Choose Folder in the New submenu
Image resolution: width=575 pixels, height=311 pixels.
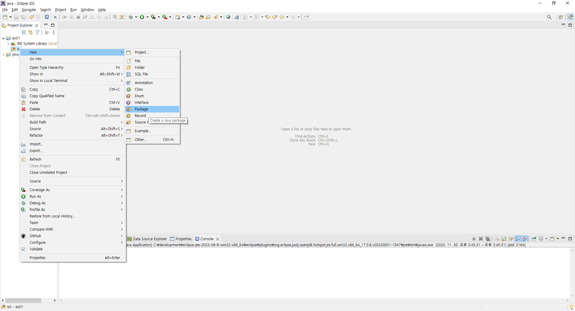click(152, 67)
